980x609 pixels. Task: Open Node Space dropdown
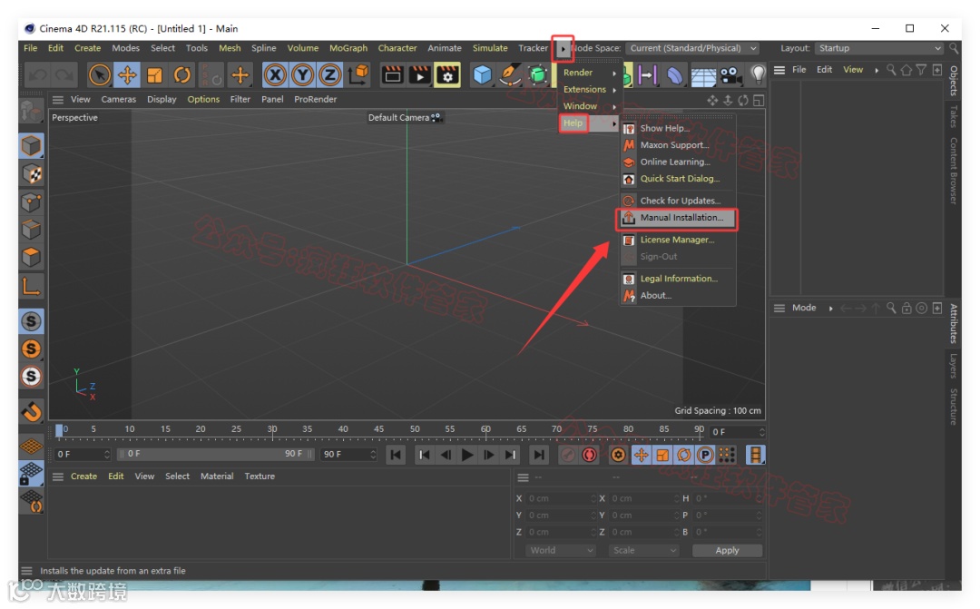[x=692, y=48]
